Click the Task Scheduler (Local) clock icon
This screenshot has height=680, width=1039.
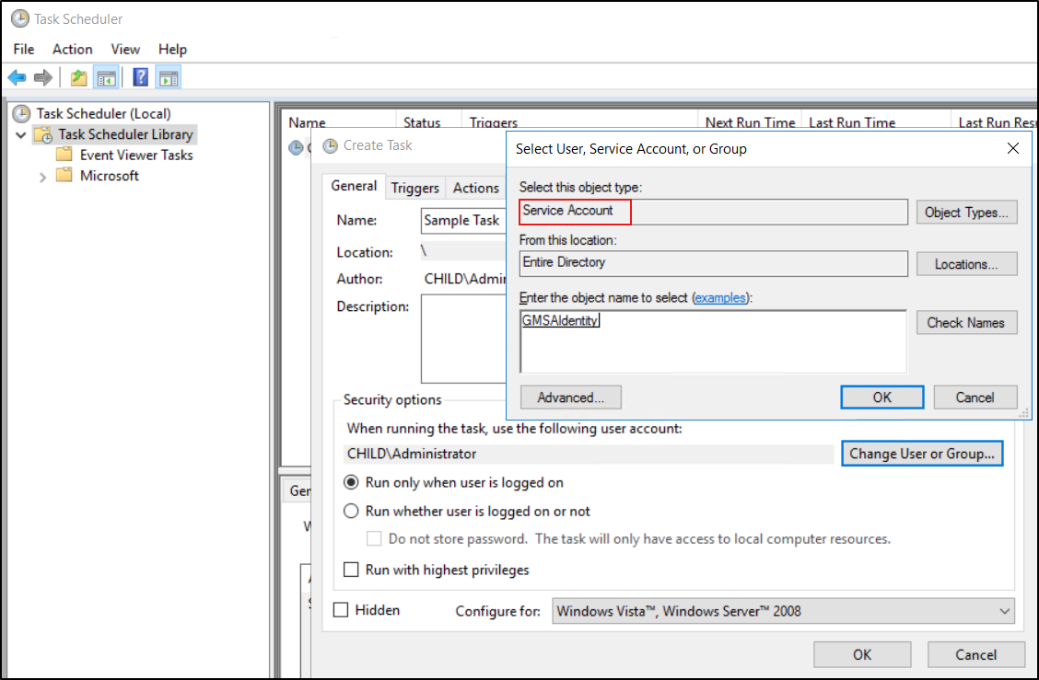pyautogui.click(x=20, y=113)
